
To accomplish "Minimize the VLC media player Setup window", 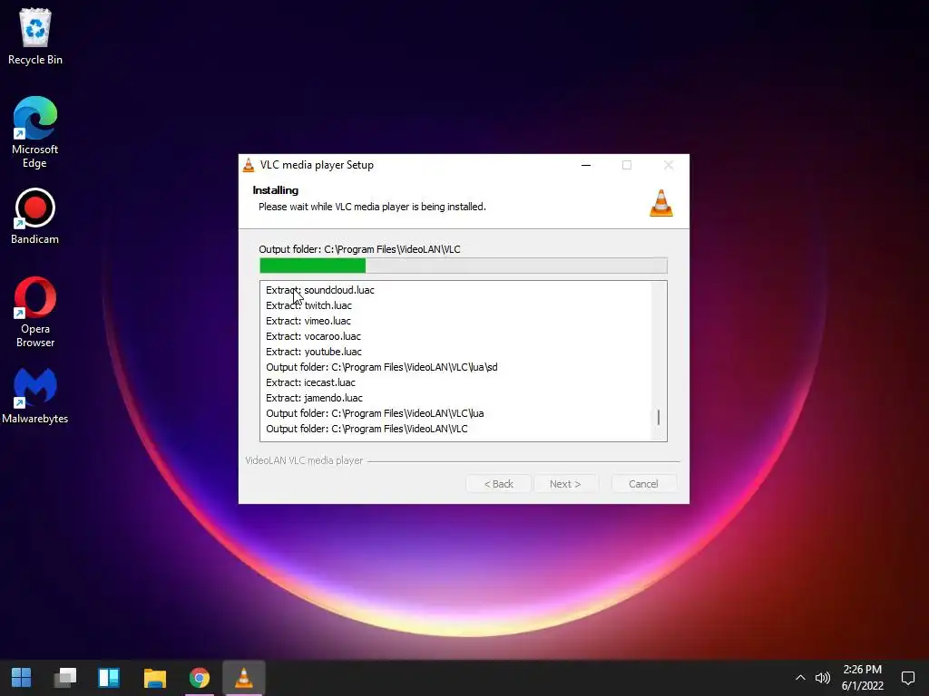I will 586,165.
